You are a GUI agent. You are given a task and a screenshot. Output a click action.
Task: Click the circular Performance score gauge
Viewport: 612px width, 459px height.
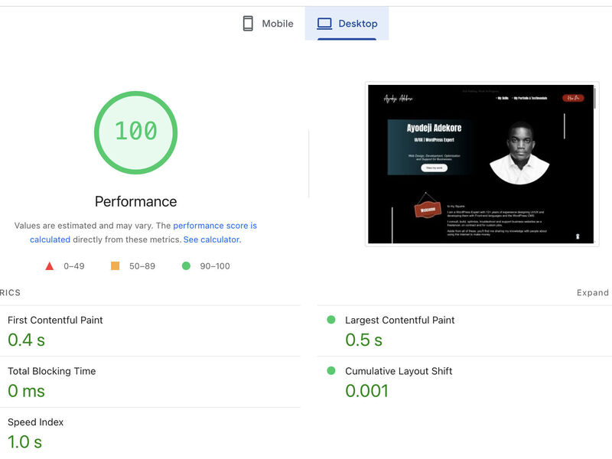pos(135,132)
